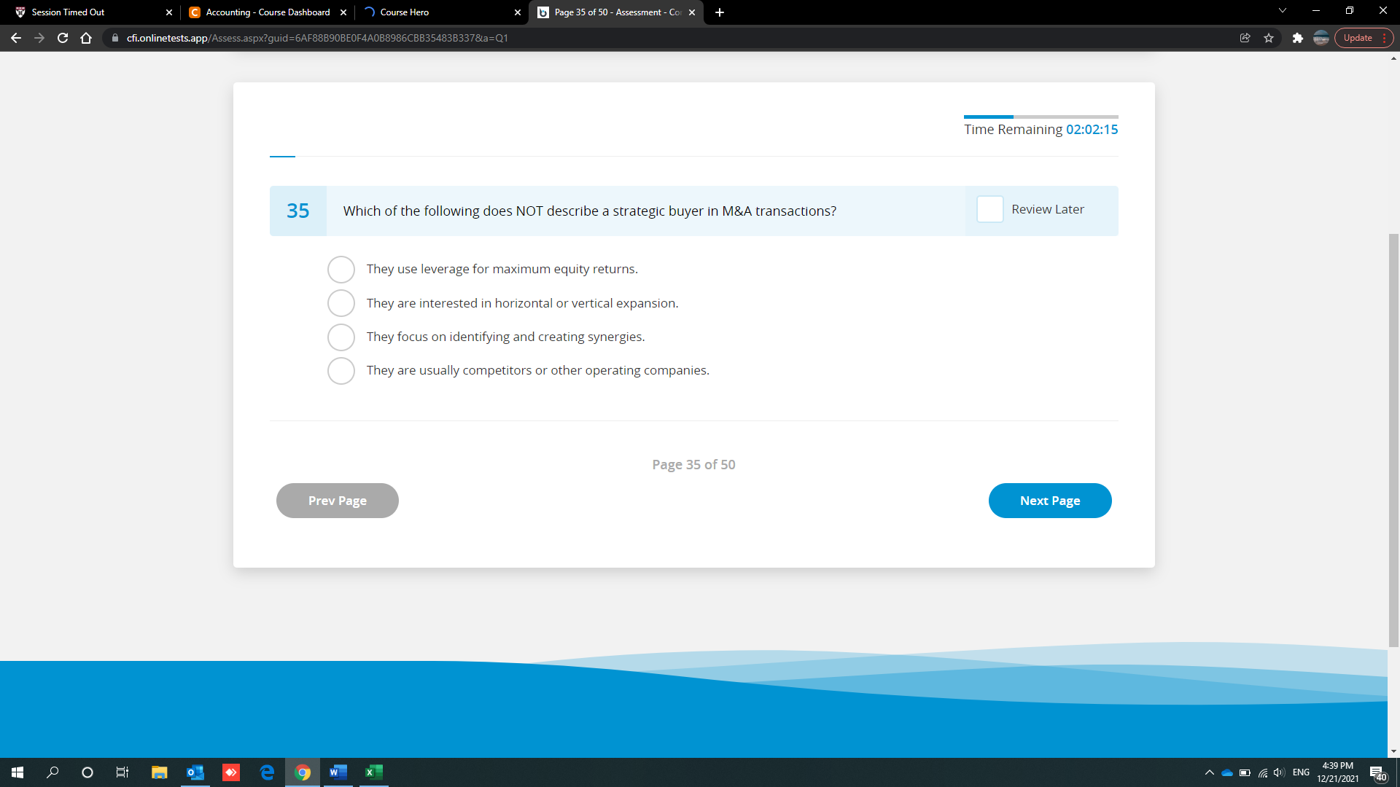Check the Review Later checkbox
Image resolution: width=1400 pixels, height=787 pixels.
point(989,210)
